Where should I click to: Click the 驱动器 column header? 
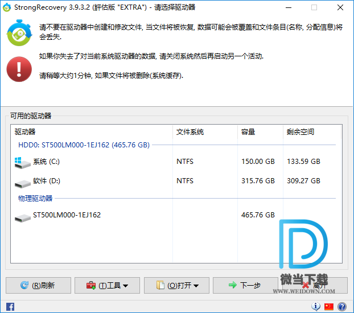tap(92, 132)
